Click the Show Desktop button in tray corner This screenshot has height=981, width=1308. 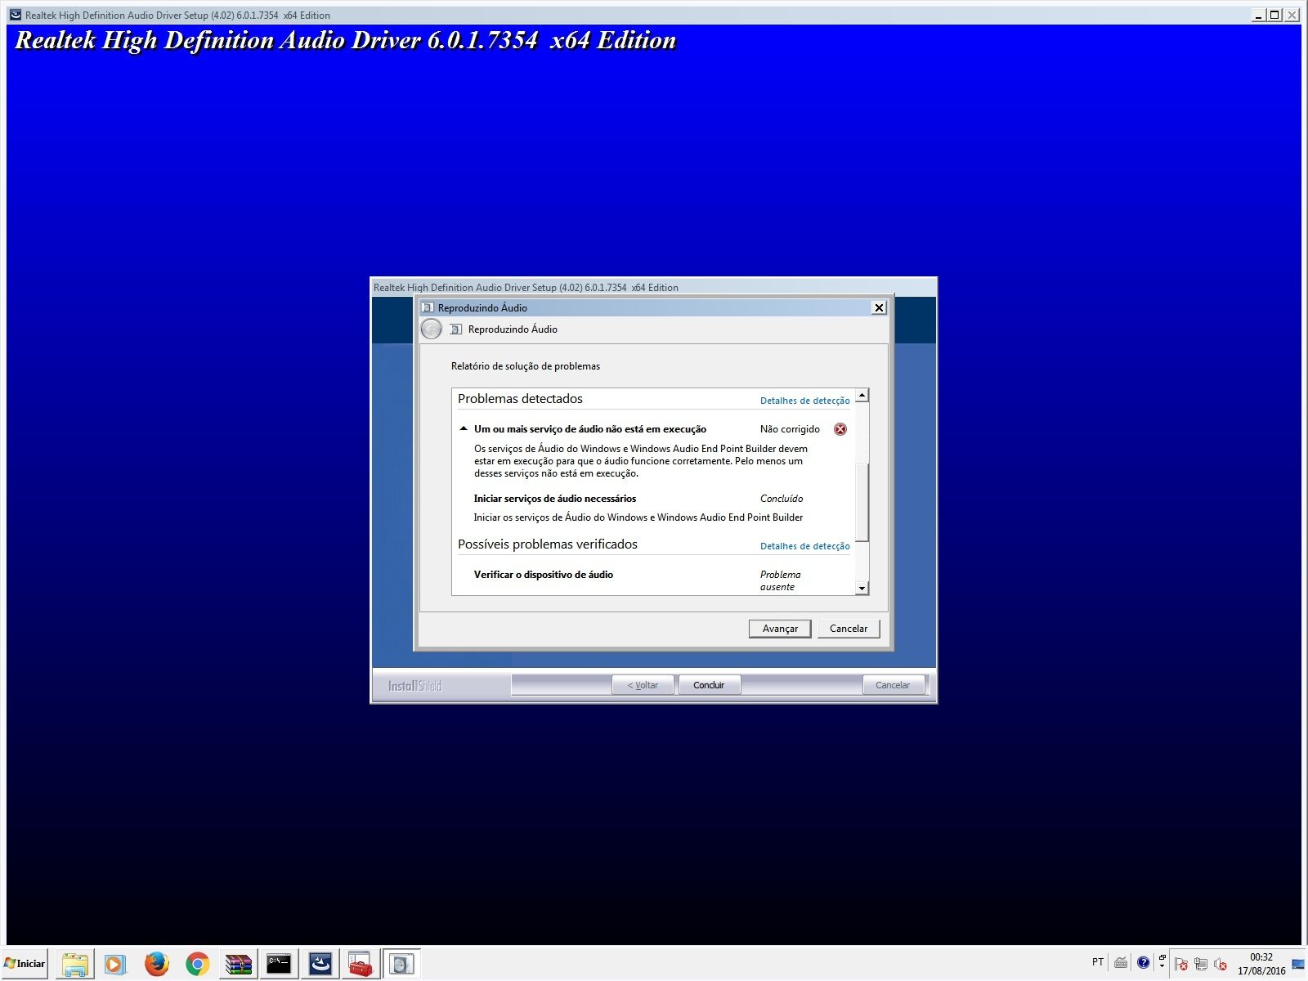coord(1298,964)
